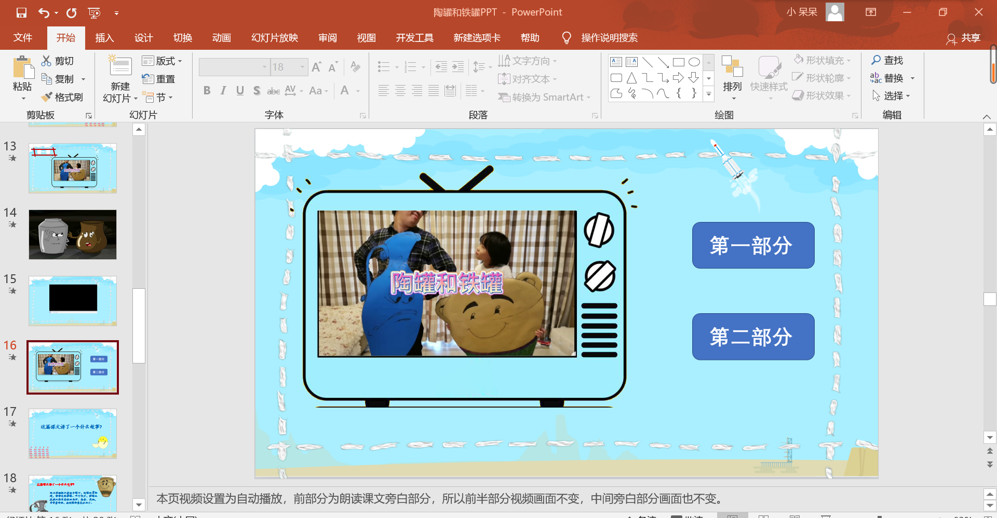Image resolution: width=997 pixels, height=518 pixels.
Task: Select the oval shape in gallery
Action: pyautogui.click(x=694, y=62)
